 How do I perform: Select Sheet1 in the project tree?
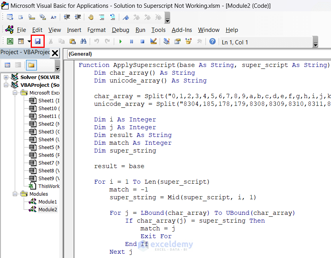click(x=44, y=101)
